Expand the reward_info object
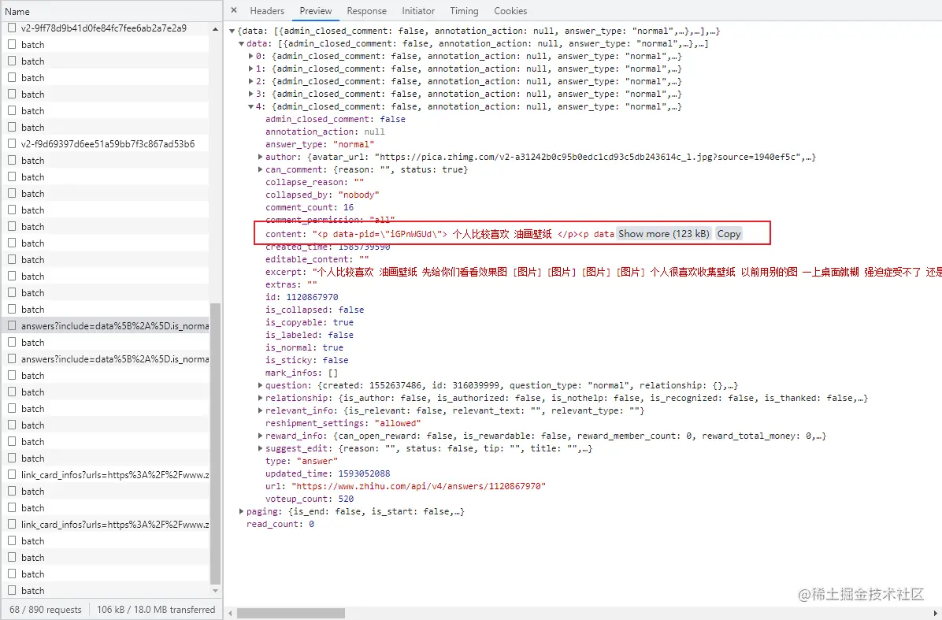Viewport: 942px width, 620px height. [x=261, y=436]
